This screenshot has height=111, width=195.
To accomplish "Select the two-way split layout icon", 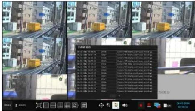I will coord(53,105).
